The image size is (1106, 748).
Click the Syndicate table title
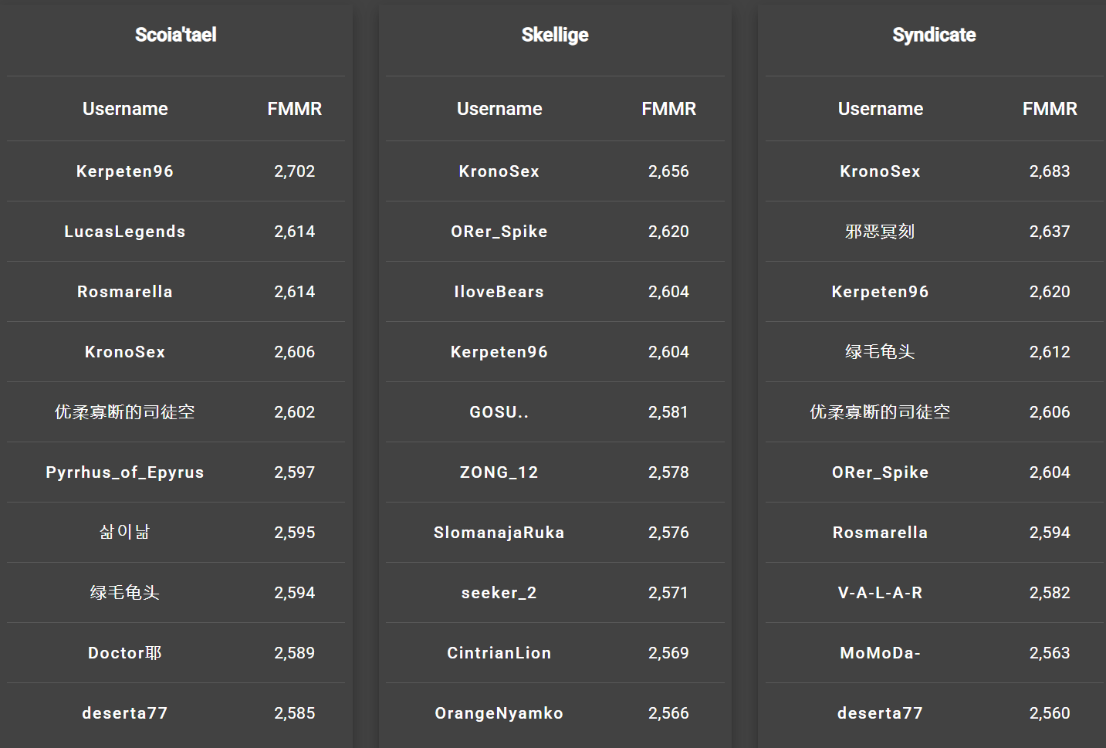pos(934,35)
